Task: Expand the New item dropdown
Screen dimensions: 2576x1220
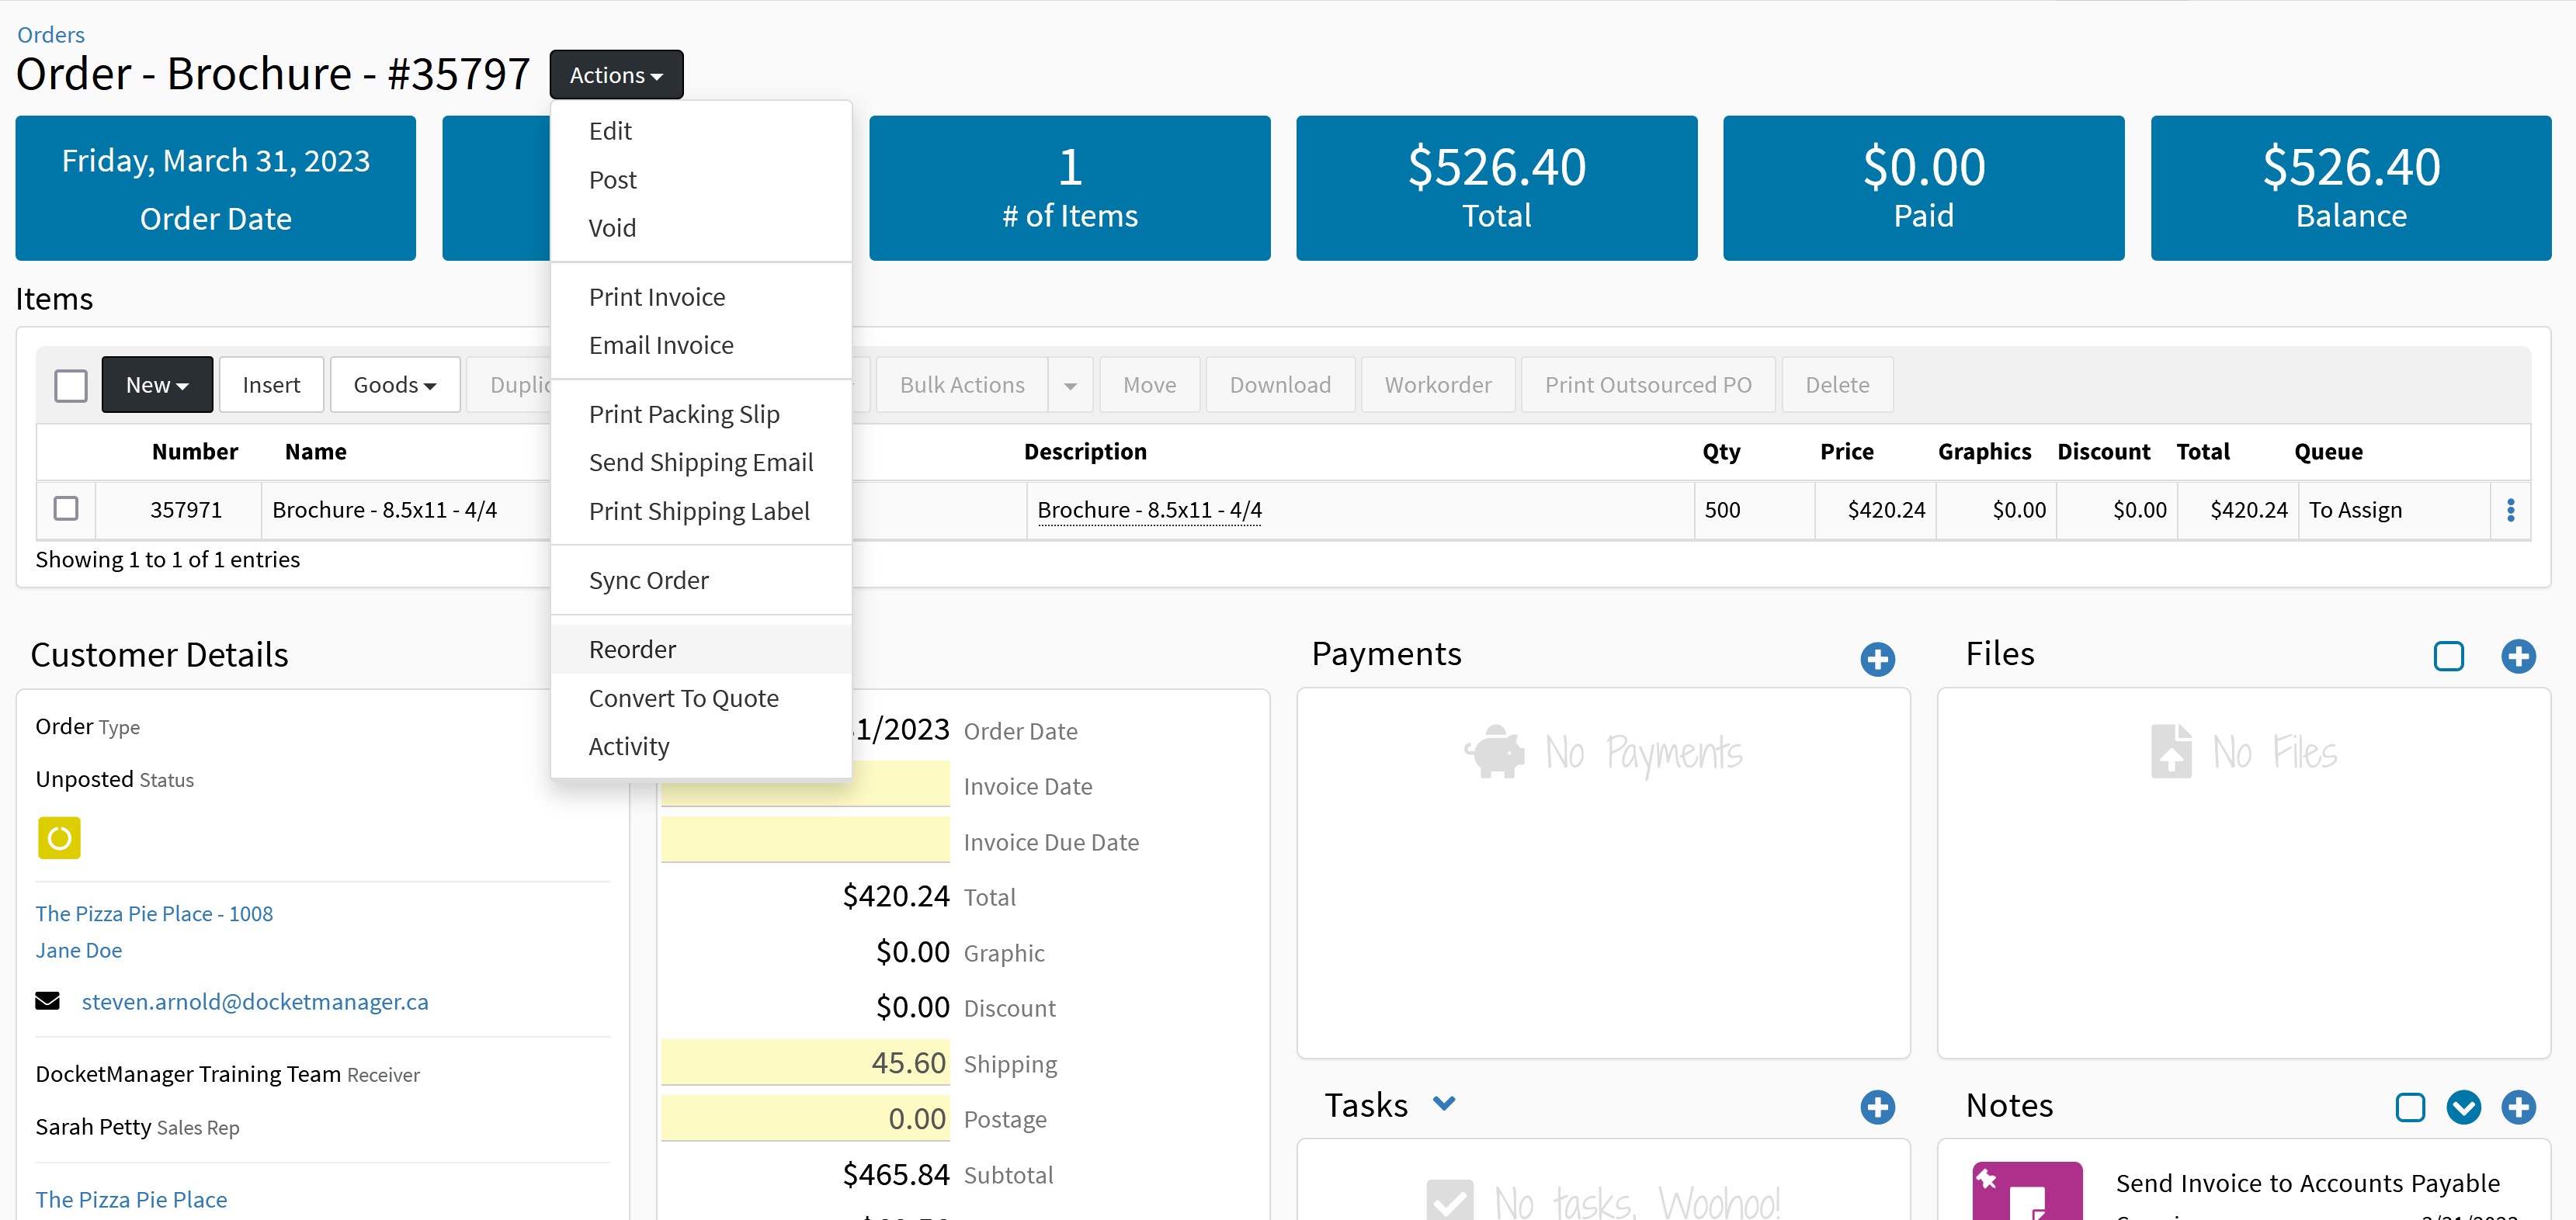Action: click(157, 385)
